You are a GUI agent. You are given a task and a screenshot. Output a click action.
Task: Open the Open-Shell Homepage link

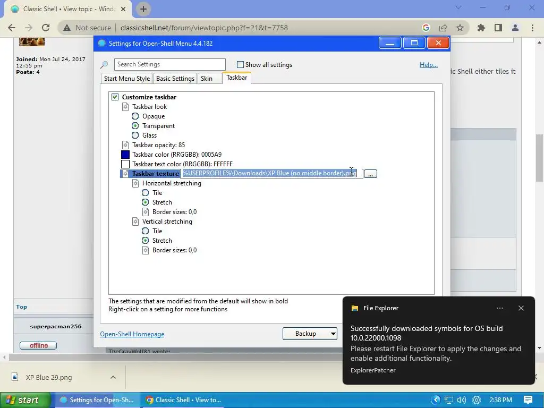132,334
